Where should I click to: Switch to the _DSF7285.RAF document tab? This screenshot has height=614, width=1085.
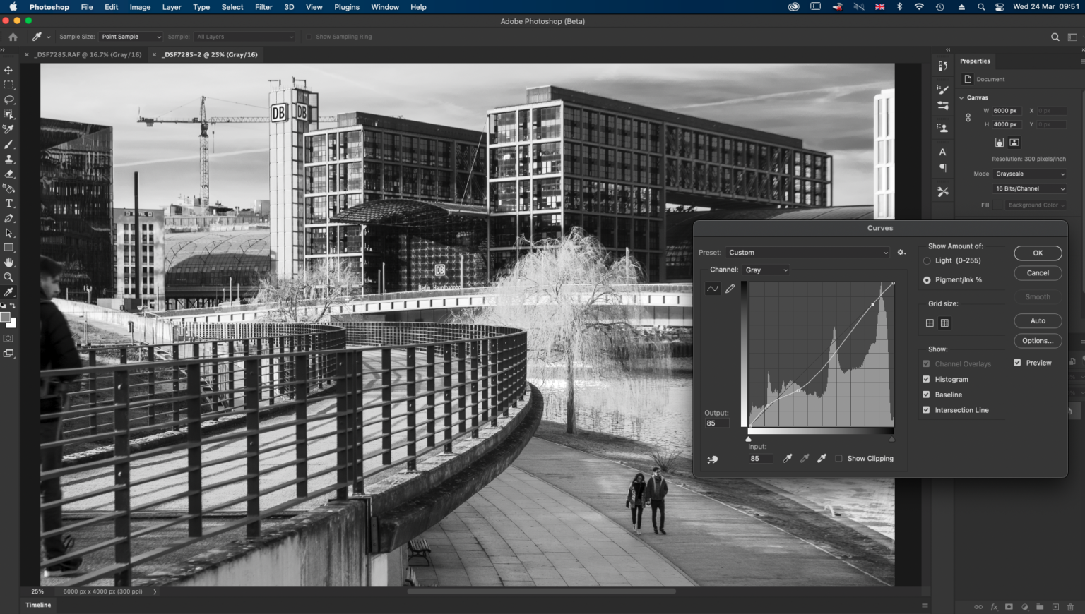pyautogui.click(x=88, y=54)
